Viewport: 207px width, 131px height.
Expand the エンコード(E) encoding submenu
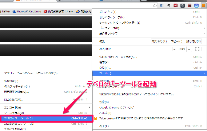[46, 107]
